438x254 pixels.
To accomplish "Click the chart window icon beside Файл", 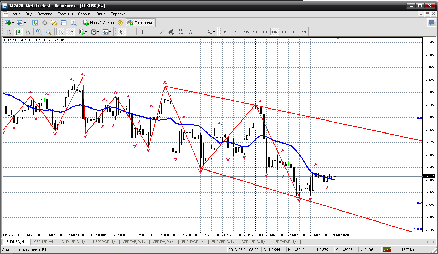I will point(5,14).
